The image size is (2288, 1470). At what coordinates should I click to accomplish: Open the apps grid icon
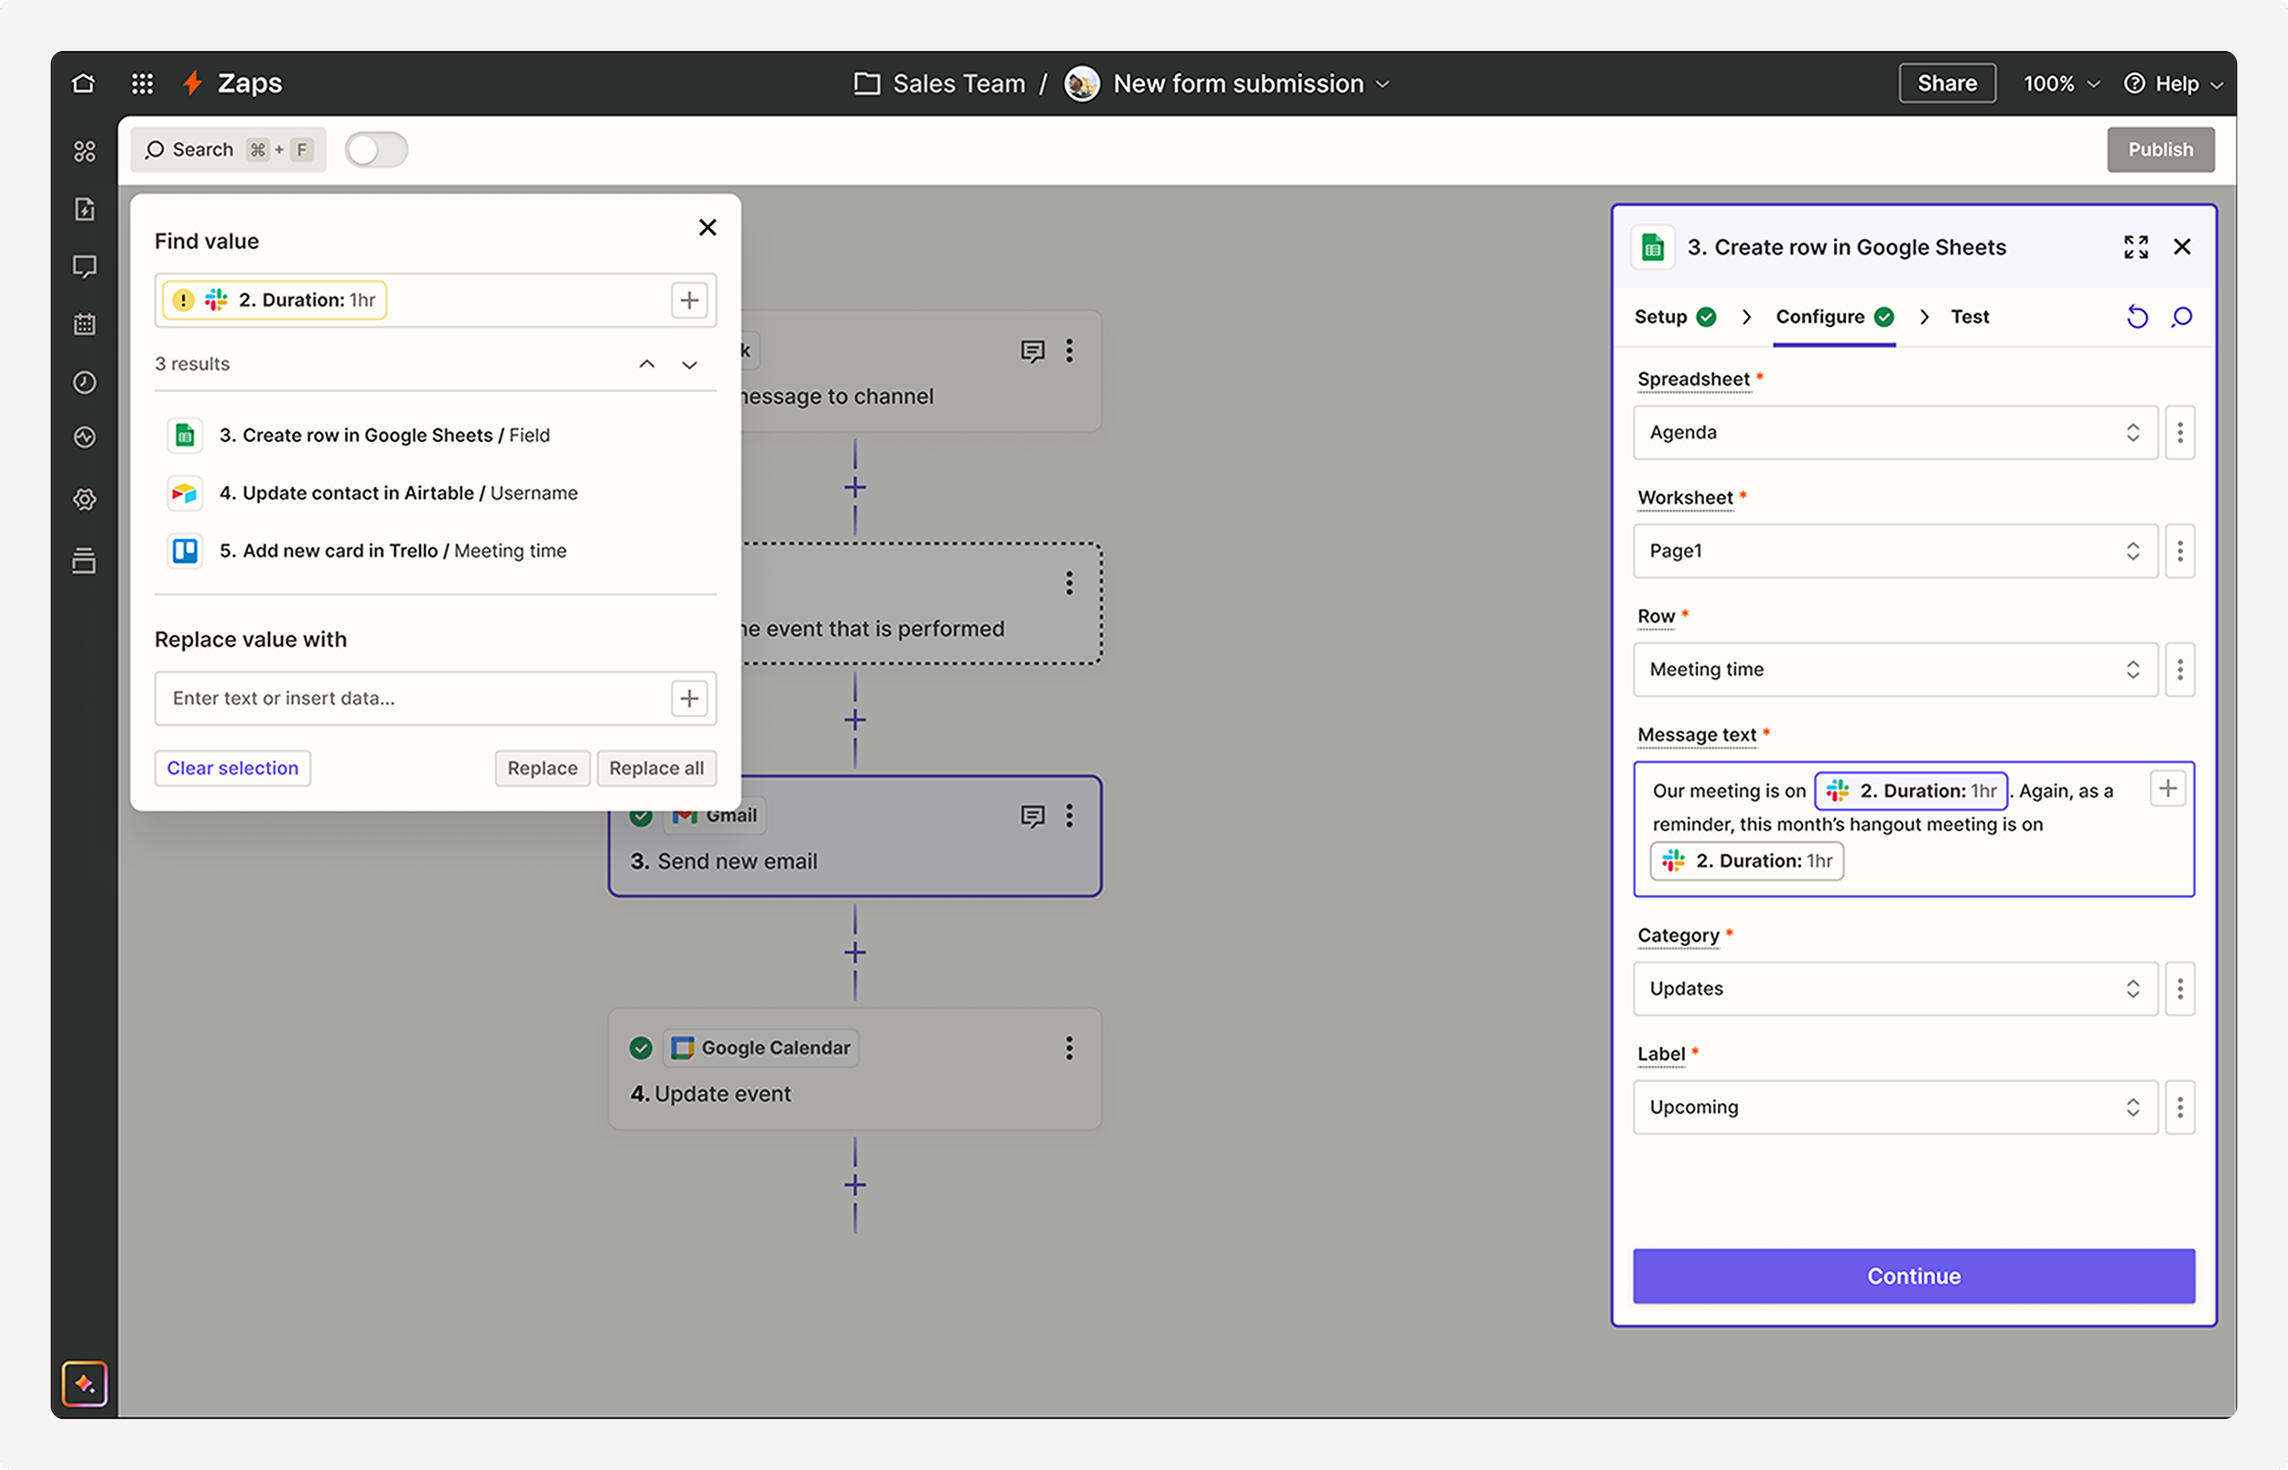pos(142,83)
